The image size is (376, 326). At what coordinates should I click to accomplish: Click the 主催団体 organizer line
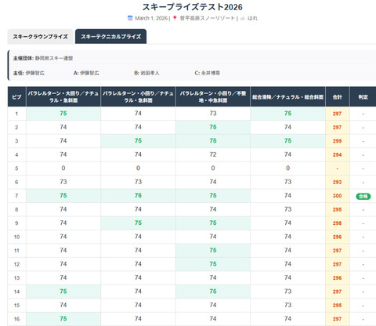click(x=43, y=58)
